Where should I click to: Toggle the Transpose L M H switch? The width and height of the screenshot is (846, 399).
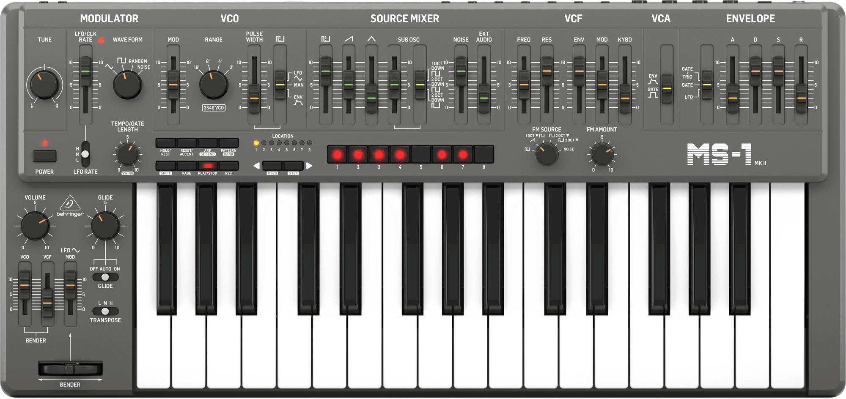pyautogui.click(x=105, y=312)
